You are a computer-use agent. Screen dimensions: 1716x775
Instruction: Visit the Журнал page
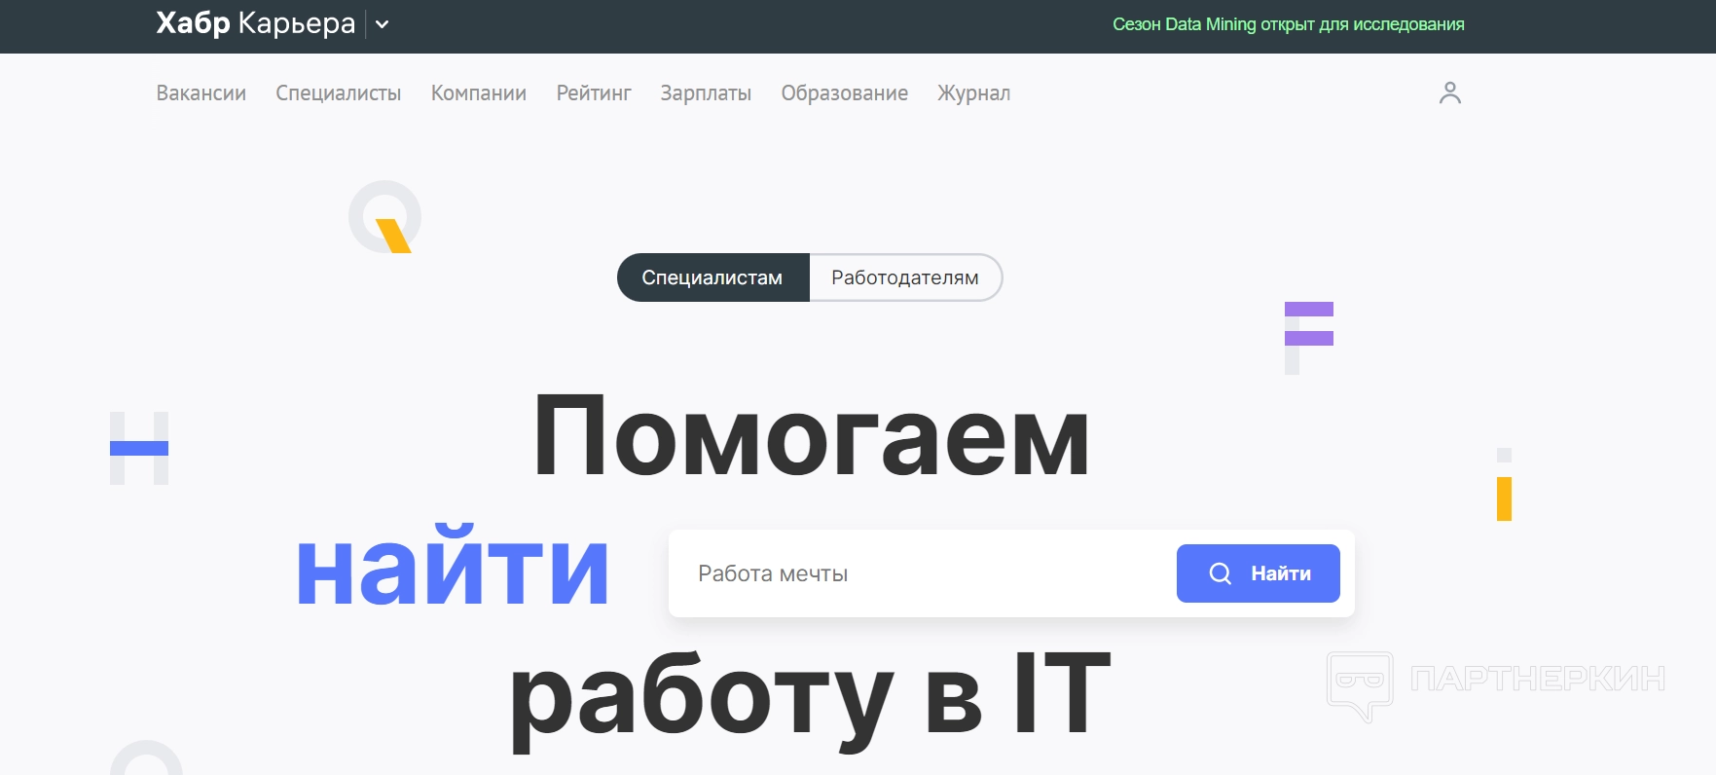(973, 93)
